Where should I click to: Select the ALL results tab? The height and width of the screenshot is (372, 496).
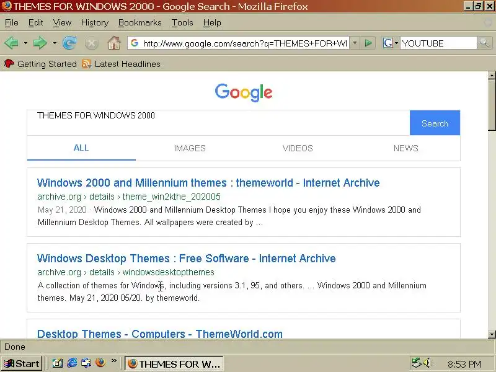tap(81, 148)
